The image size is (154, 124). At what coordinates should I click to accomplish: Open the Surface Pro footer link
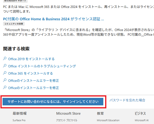[x=19, y=120]
